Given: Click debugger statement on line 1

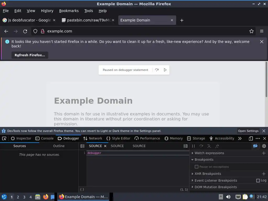Looking at the screenshot, I should pos(94,153).
